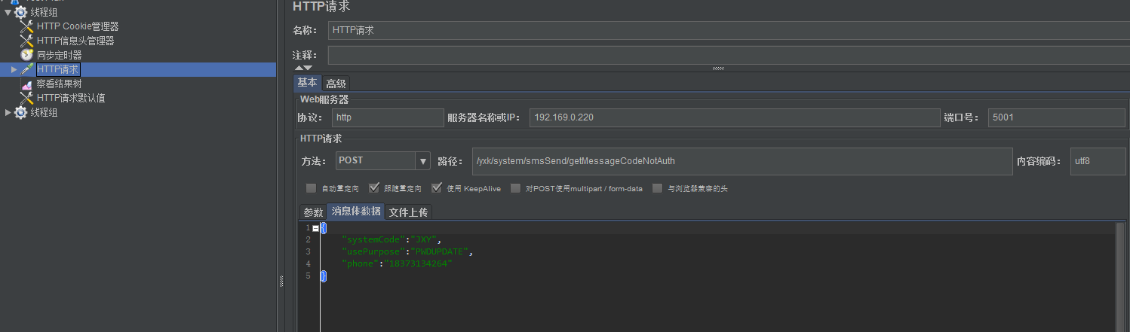Select 同步定时器 in the test plan tree
This screenshot has width=1130, height=332.
pyautogui.click(x=60, y=55)
